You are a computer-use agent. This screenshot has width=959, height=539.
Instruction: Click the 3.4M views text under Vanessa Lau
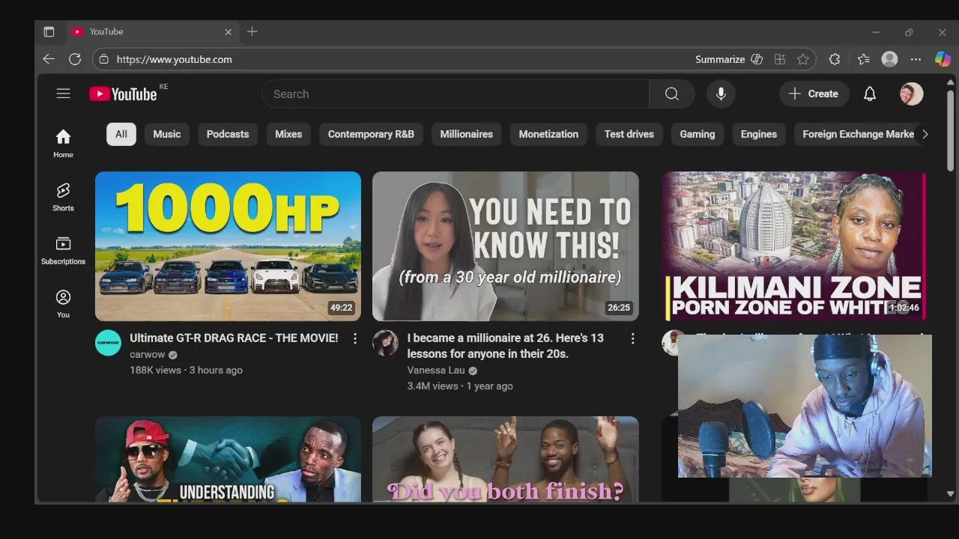pyautogui.click(x=432, y=386)
